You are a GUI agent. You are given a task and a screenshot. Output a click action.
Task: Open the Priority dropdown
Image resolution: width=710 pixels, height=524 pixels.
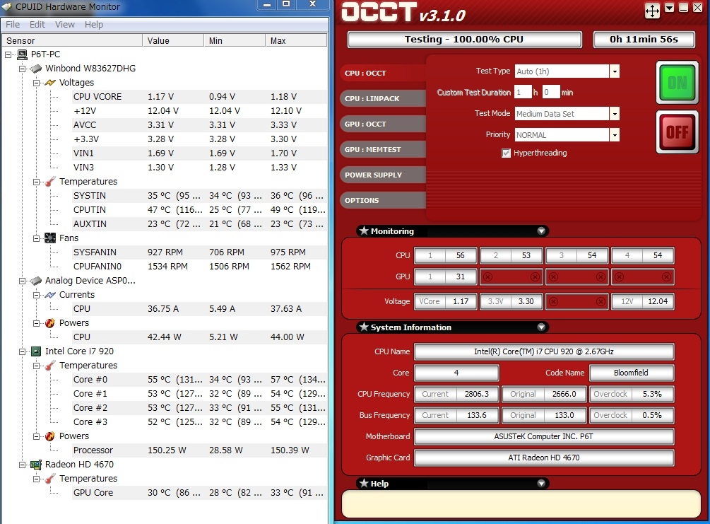click(614, 134)
